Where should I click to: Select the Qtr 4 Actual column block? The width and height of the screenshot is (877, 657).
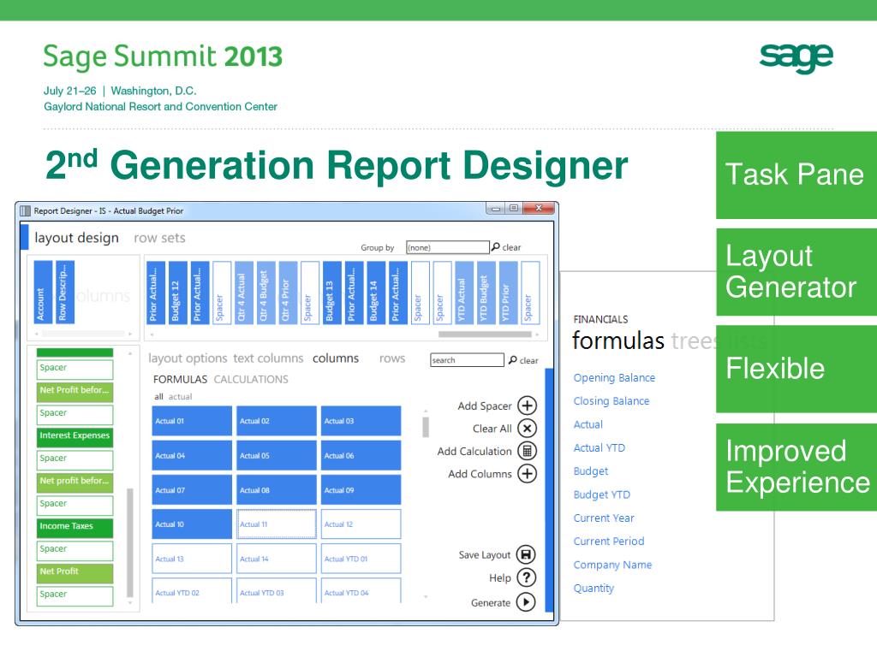tap(244, 293)
